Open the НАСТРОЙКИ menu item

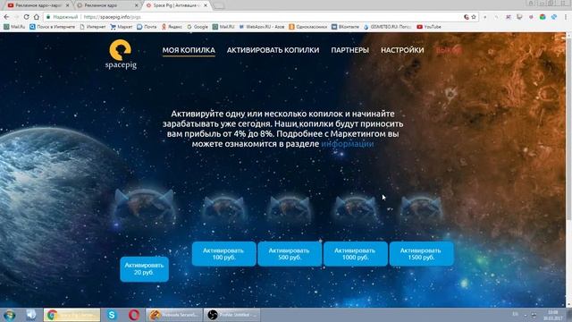tap(402, 50)
